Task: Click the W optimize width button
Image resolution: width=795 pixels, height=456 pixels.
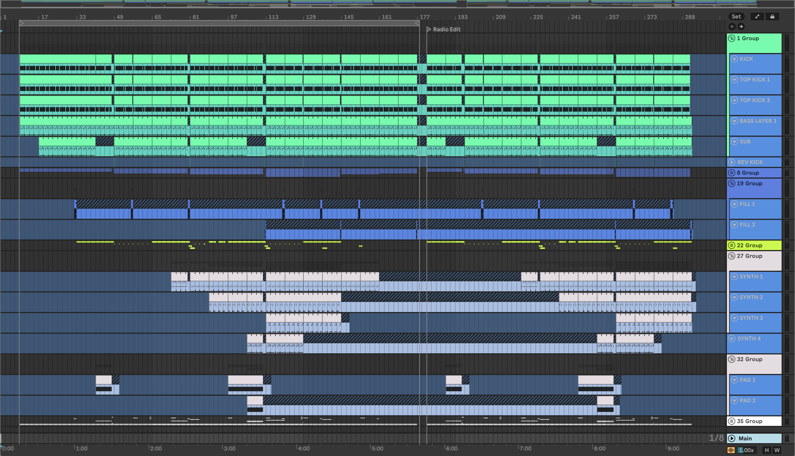Action: (777, 450)
